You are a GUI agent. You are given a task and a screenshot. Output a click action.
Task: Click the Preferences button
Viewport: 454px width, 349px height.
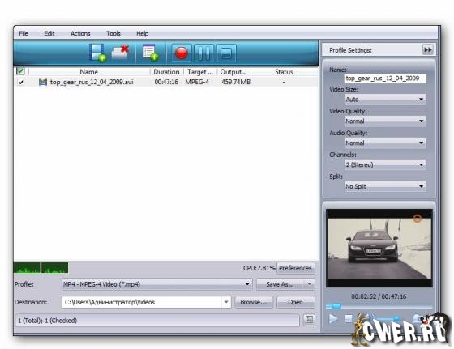tap(295, 268)
